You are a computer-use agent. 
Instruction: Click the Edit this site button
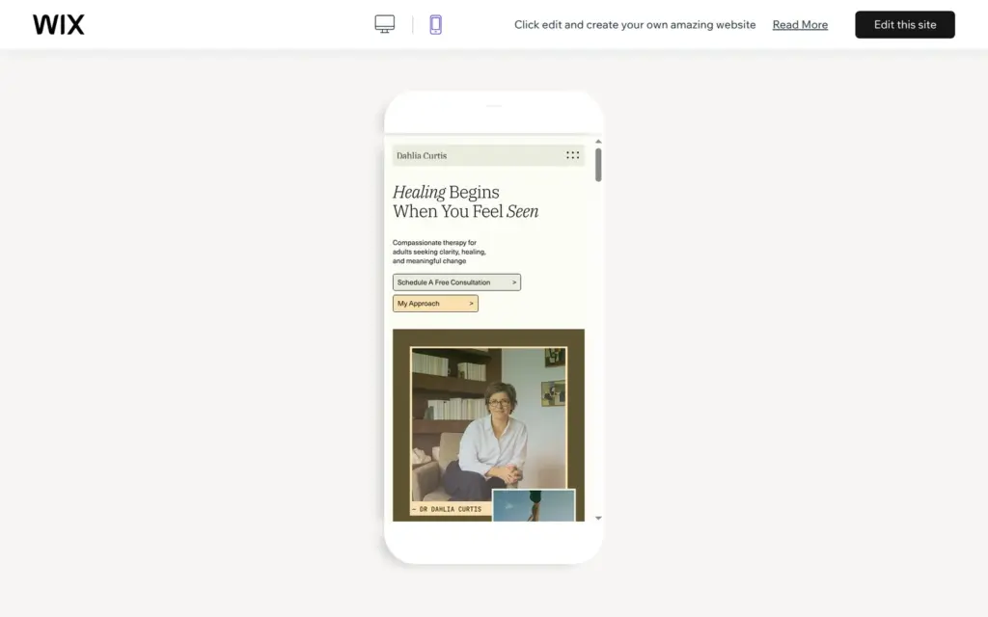[x=904, y=24]
